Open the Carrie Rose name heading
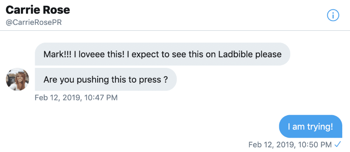 tap(38, 10)
